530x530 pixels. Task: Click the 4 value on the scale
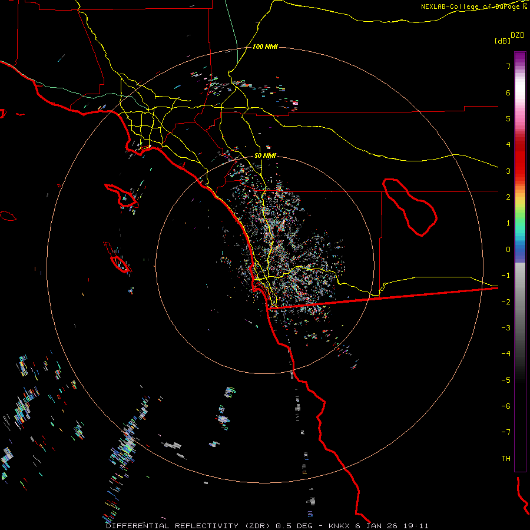pos(508,145)
